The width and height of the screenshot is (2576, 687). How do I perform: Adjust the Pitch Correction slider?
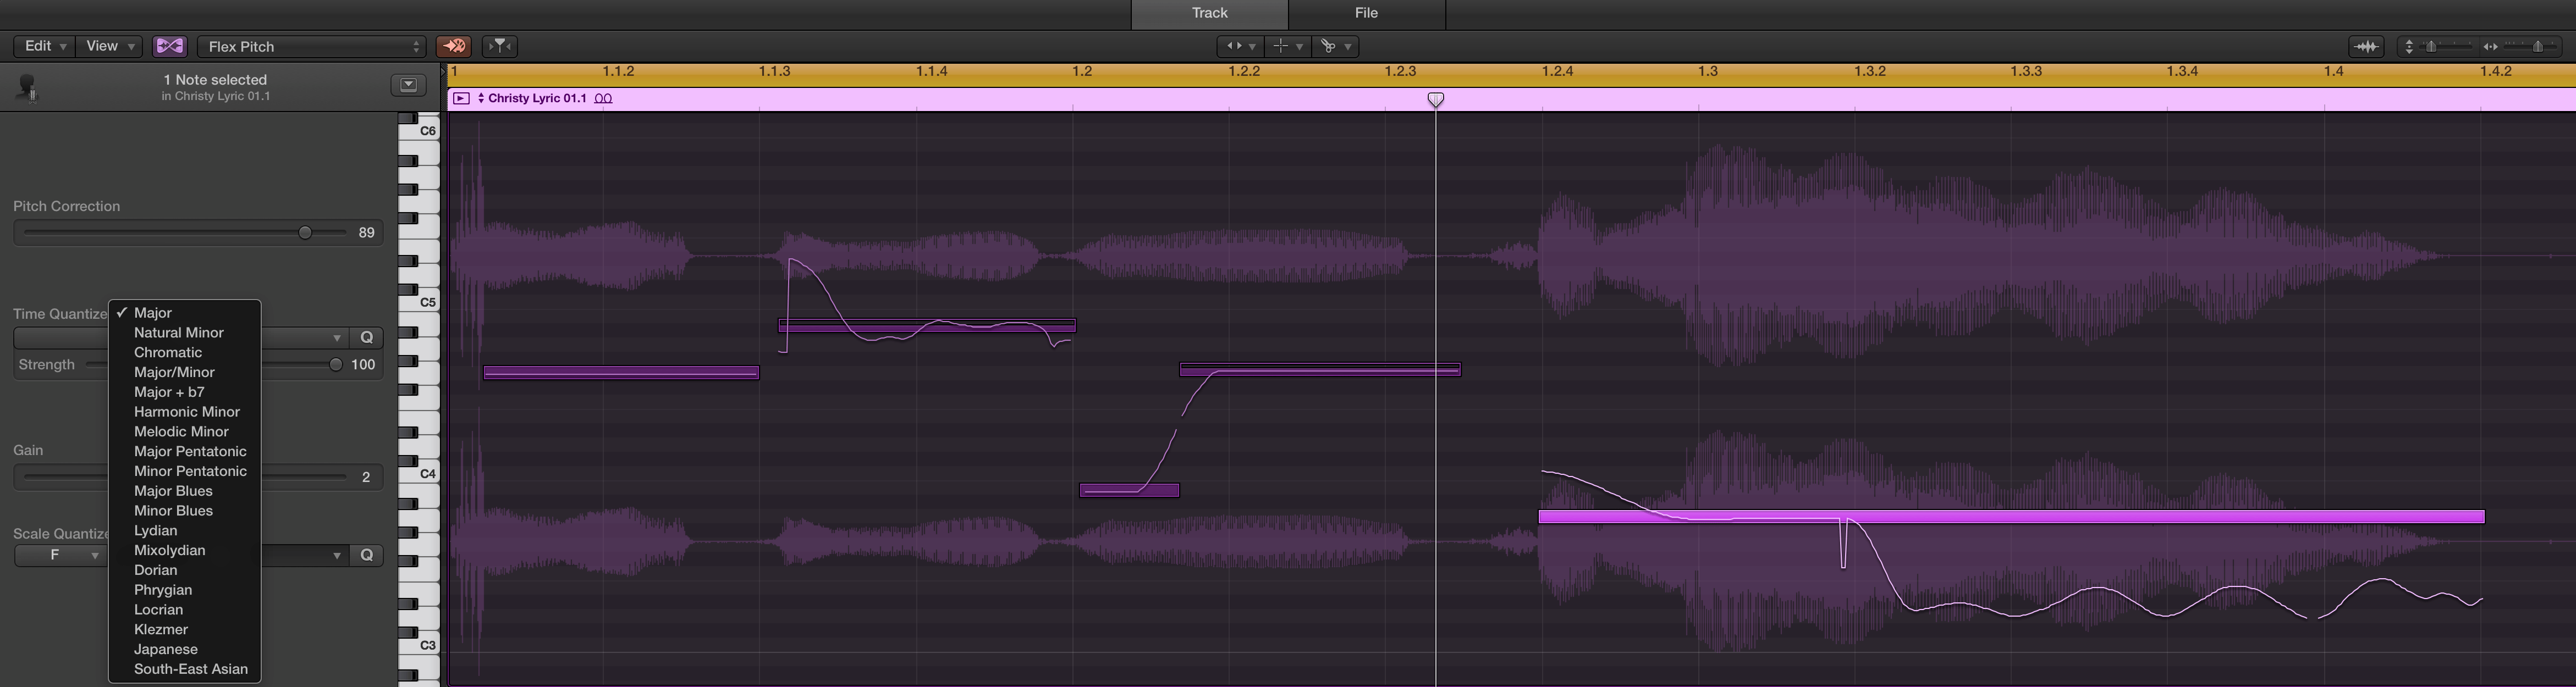pyautogui.click(x=305, y=231)
